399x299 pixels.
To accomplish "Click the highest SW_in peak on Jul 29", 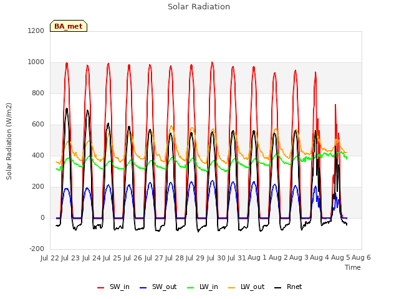I will click(x=212, y=62).
